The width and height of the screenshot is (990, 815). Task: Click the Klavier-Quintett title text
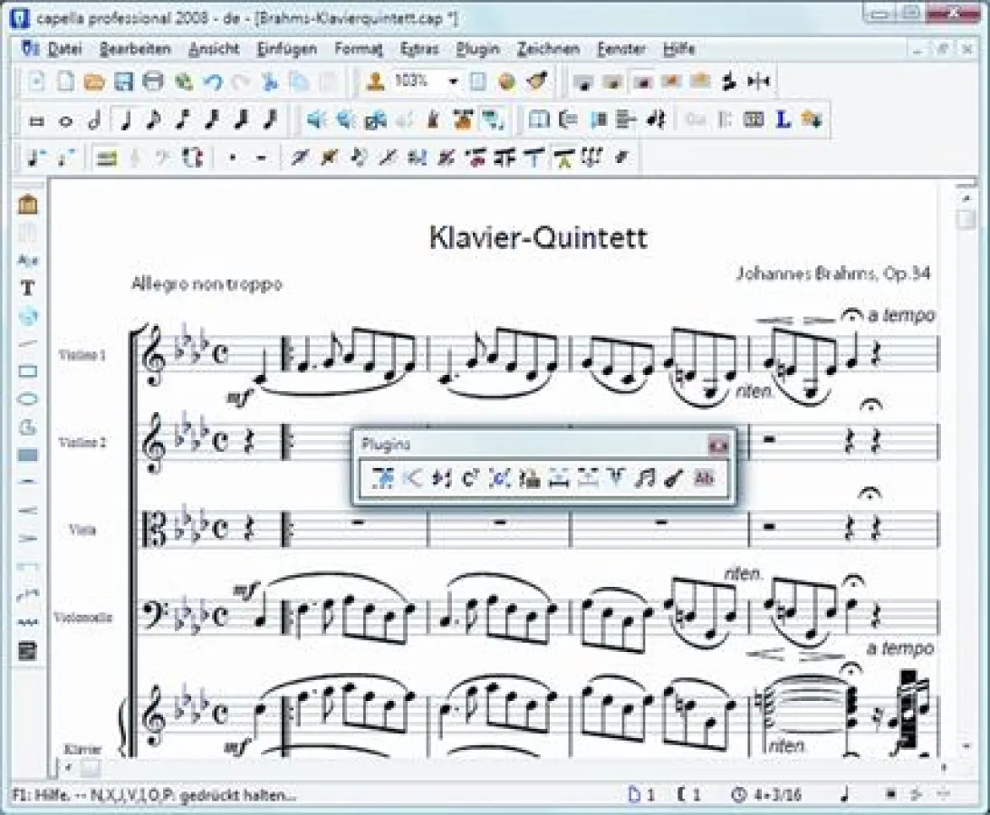coord(538,238)
